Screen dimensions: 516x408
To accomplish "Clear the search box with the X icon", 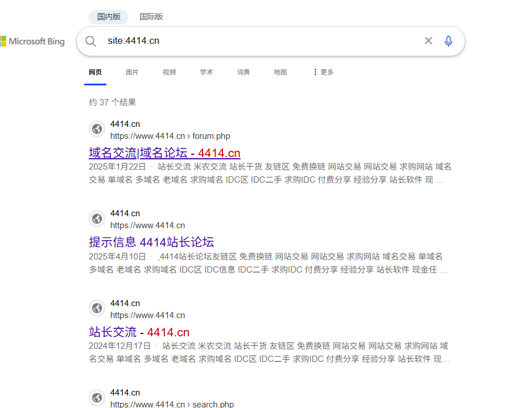I will [428, 40].
